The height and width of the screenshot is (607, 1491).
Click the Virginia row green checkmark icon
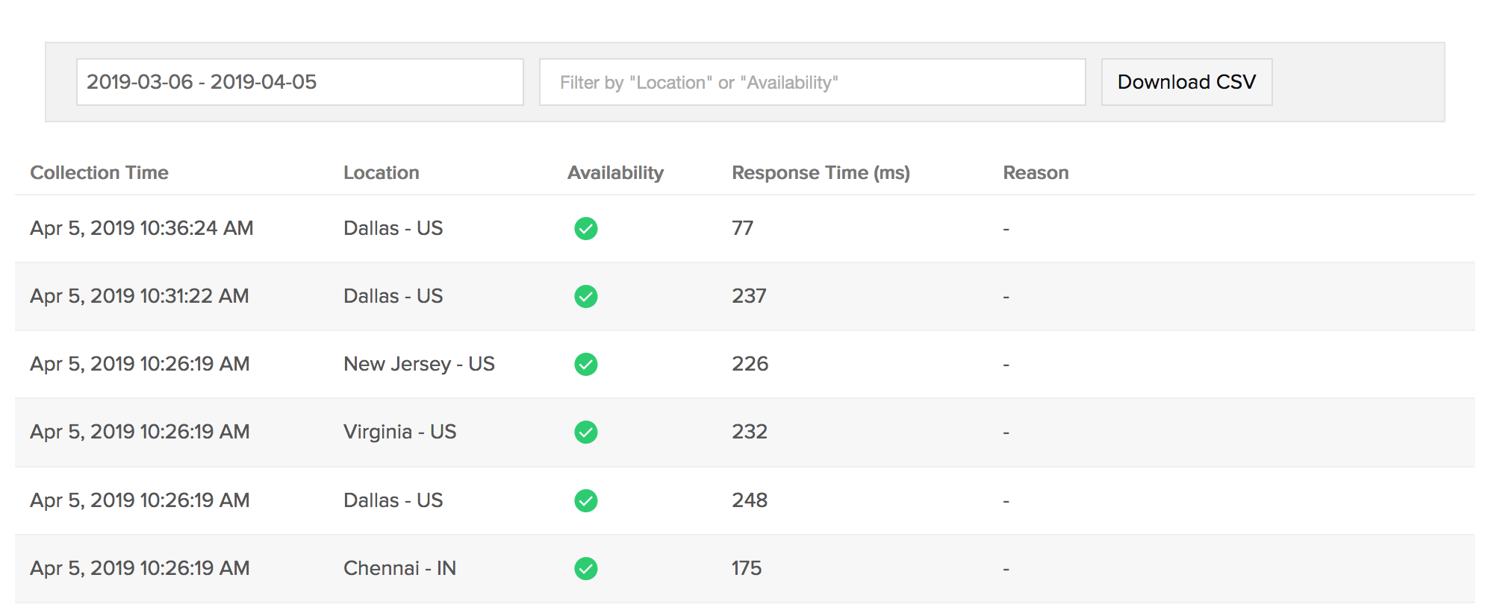point(586,432)
